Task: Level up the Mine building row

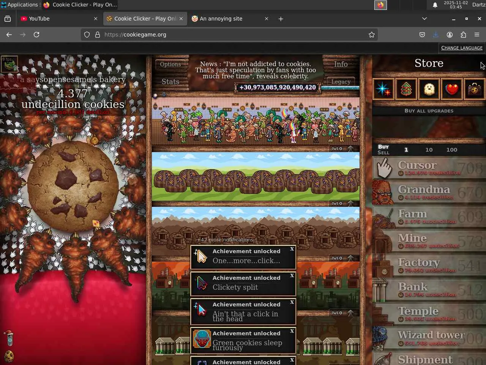Action: click(343, 258)
